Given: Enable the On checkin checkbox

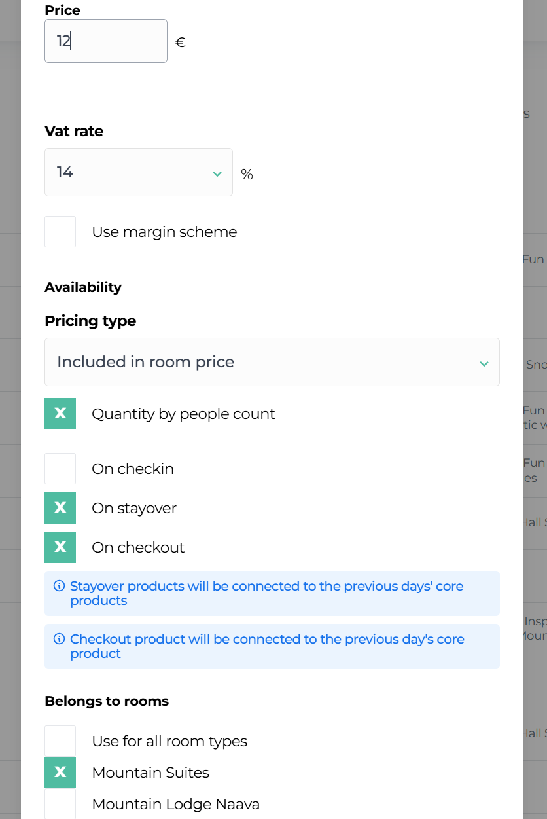Looking at the screenshot, I should tap(60, 469).
